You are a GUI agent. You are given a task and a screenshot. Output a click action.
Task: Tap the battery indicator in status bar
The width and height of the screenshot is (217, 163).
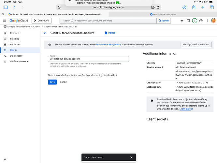tap(211, 2)
